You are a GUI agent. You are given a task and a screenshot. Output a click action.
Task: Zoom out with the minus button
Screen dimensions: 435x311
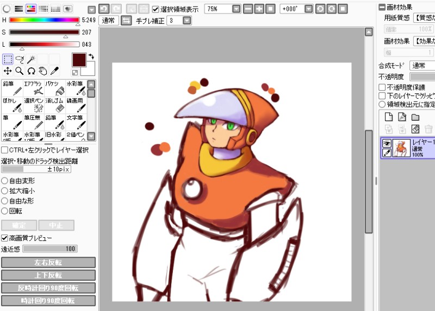click(248, 9)
